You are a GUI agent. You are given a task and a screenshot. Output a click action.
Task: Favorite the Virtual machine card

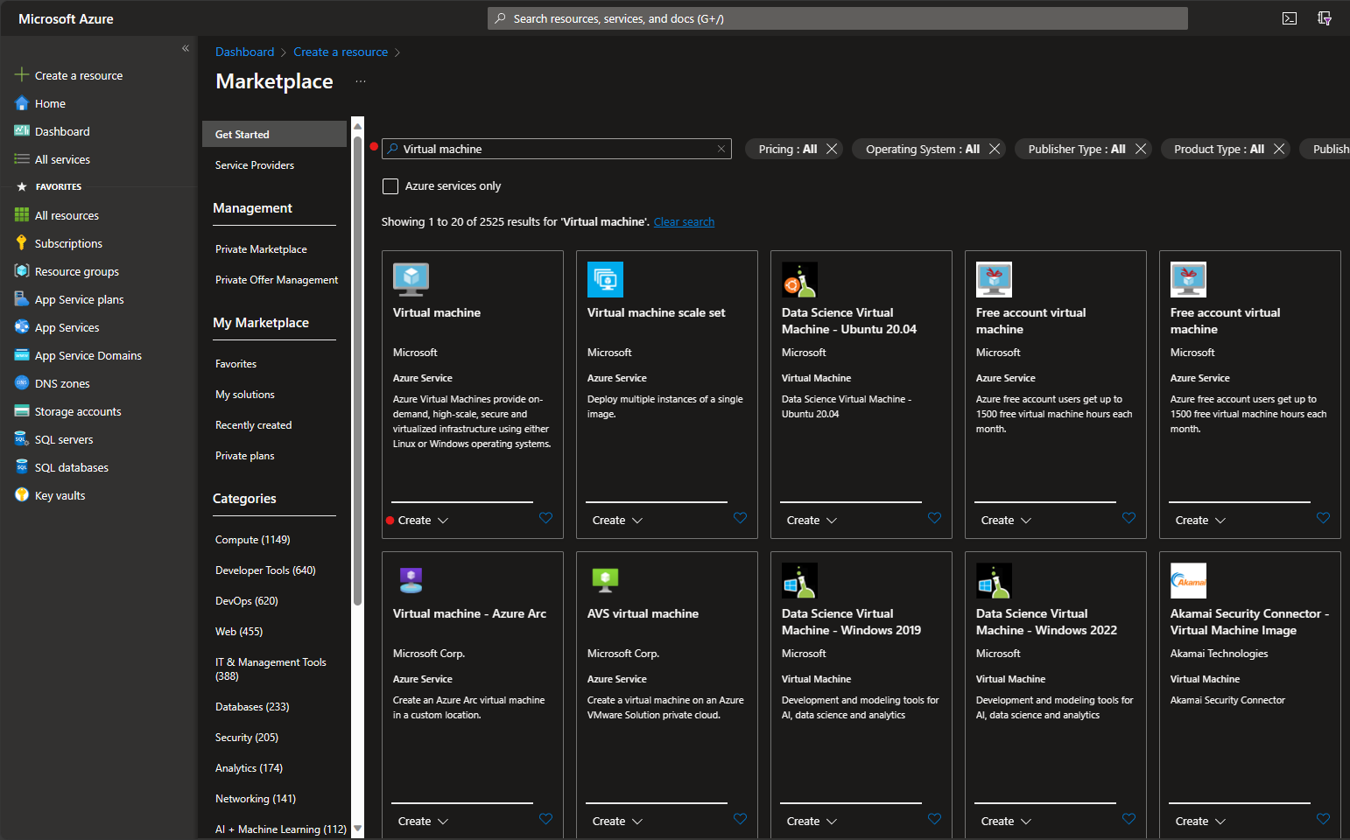coord(545,518)
